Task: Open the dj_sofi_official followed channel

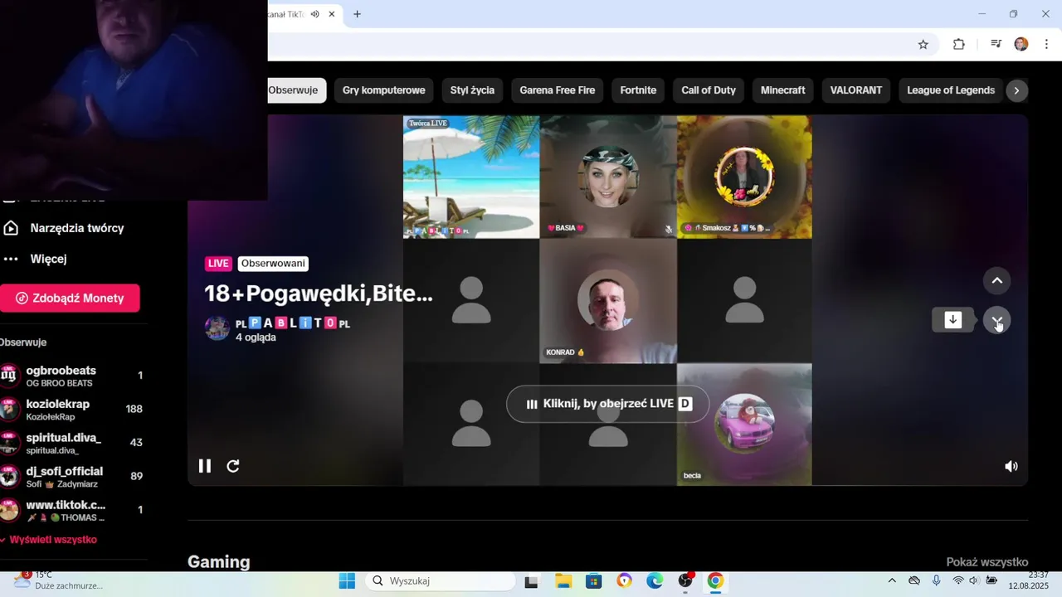Action: (73, 477)
